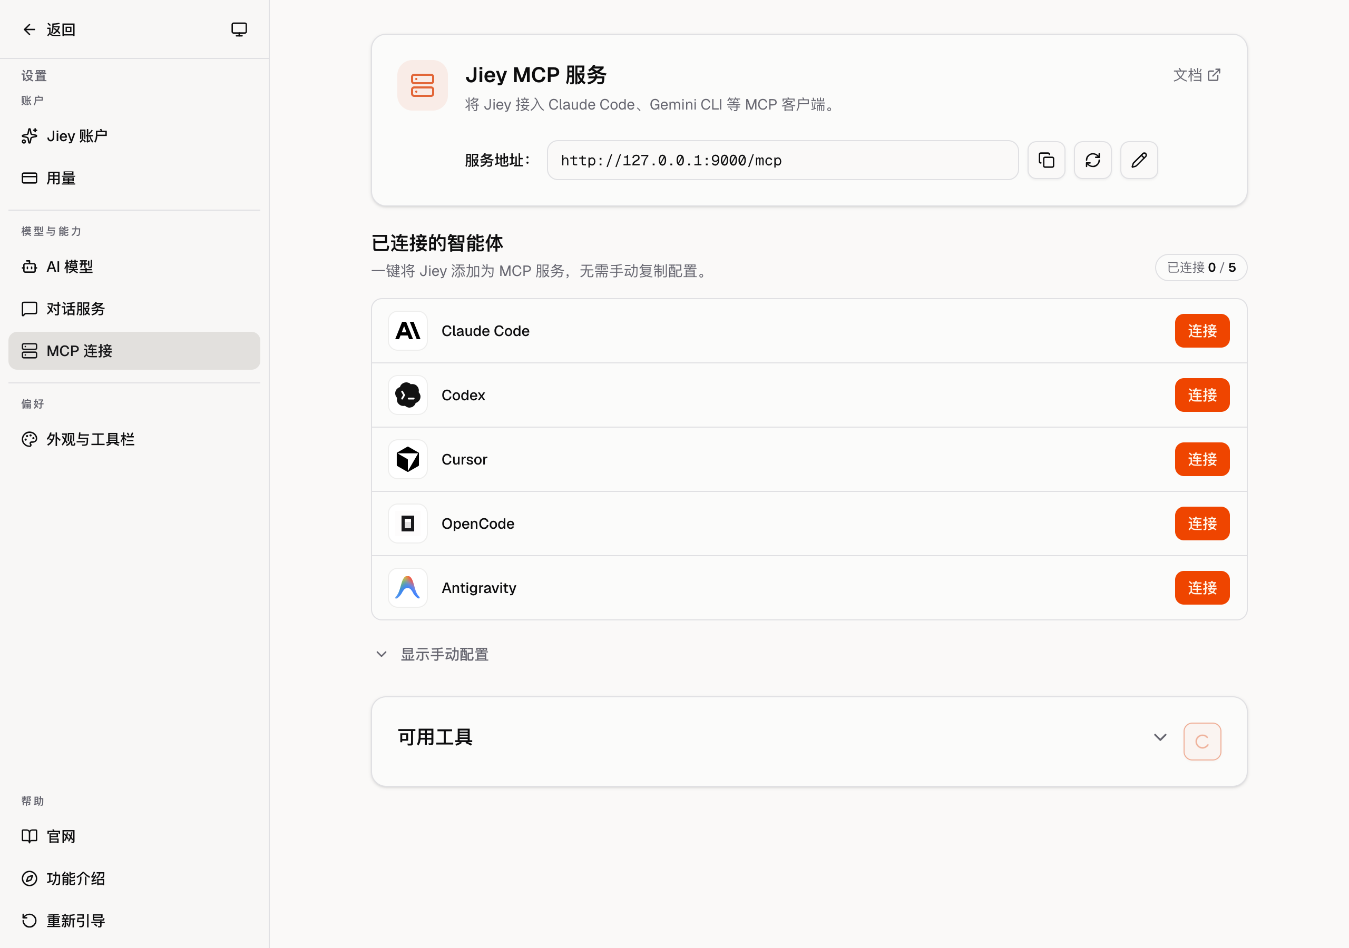Open the 文档 documentation link

[x=1197, y=75]
